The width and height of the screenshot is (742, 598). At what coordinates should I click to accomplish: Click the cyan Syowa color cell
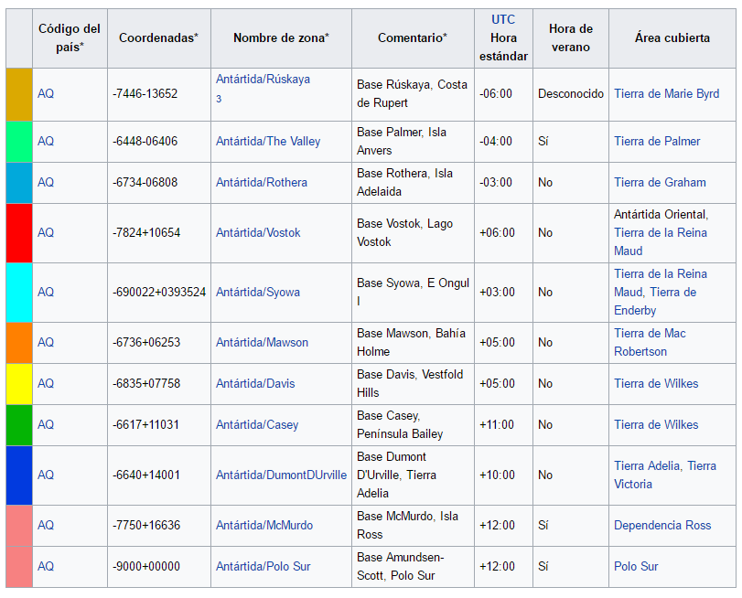(19, 292)
